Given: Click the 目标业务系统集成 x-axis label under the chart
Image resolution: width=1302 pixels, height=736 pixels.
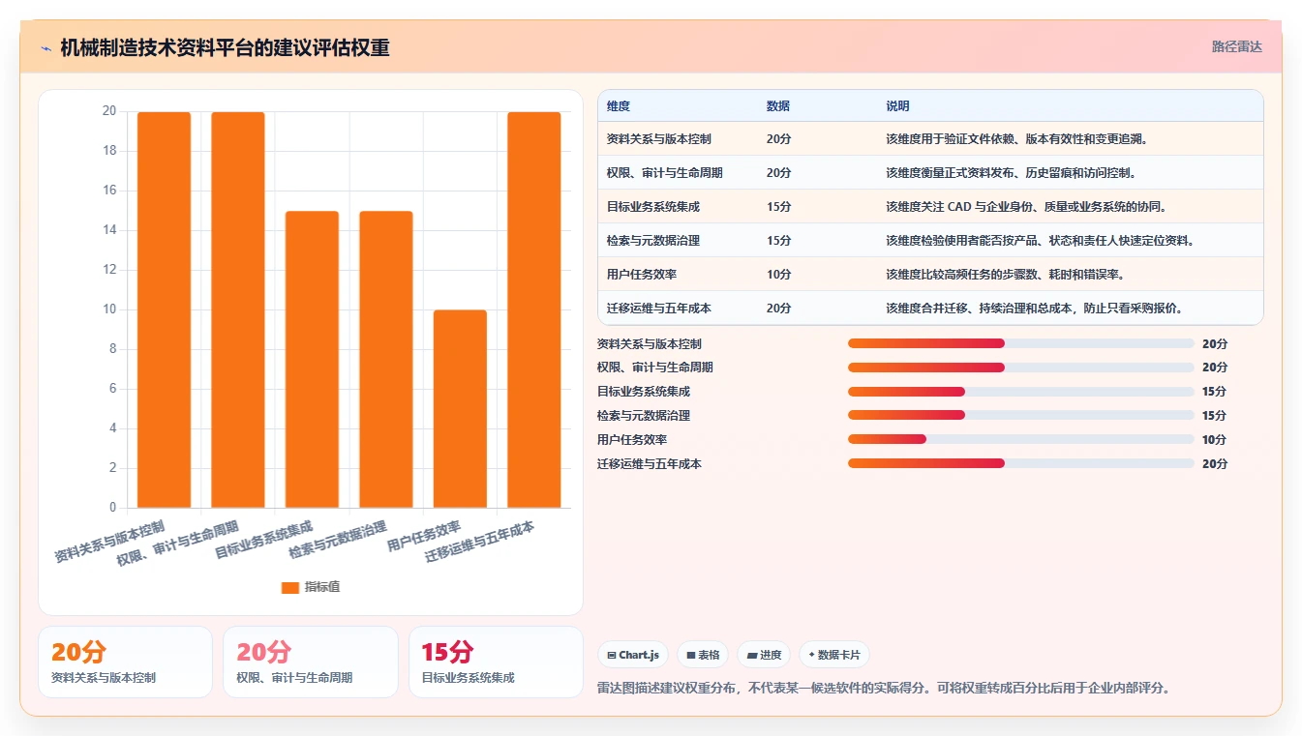Looking at the screenshot, I should tap(264, 540).
